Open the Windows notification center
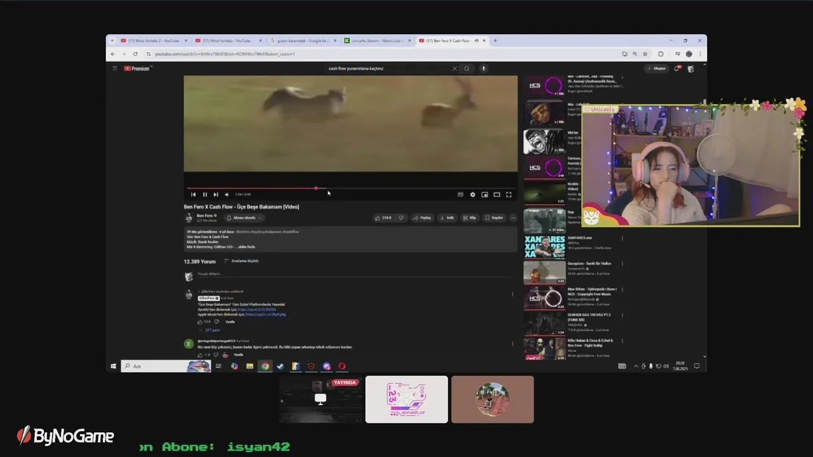 697,366
